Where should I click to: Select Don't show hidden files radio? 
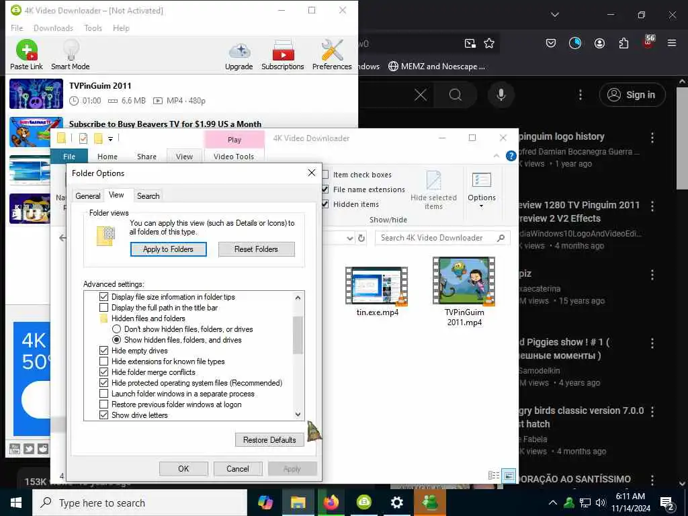click(116, 329)
